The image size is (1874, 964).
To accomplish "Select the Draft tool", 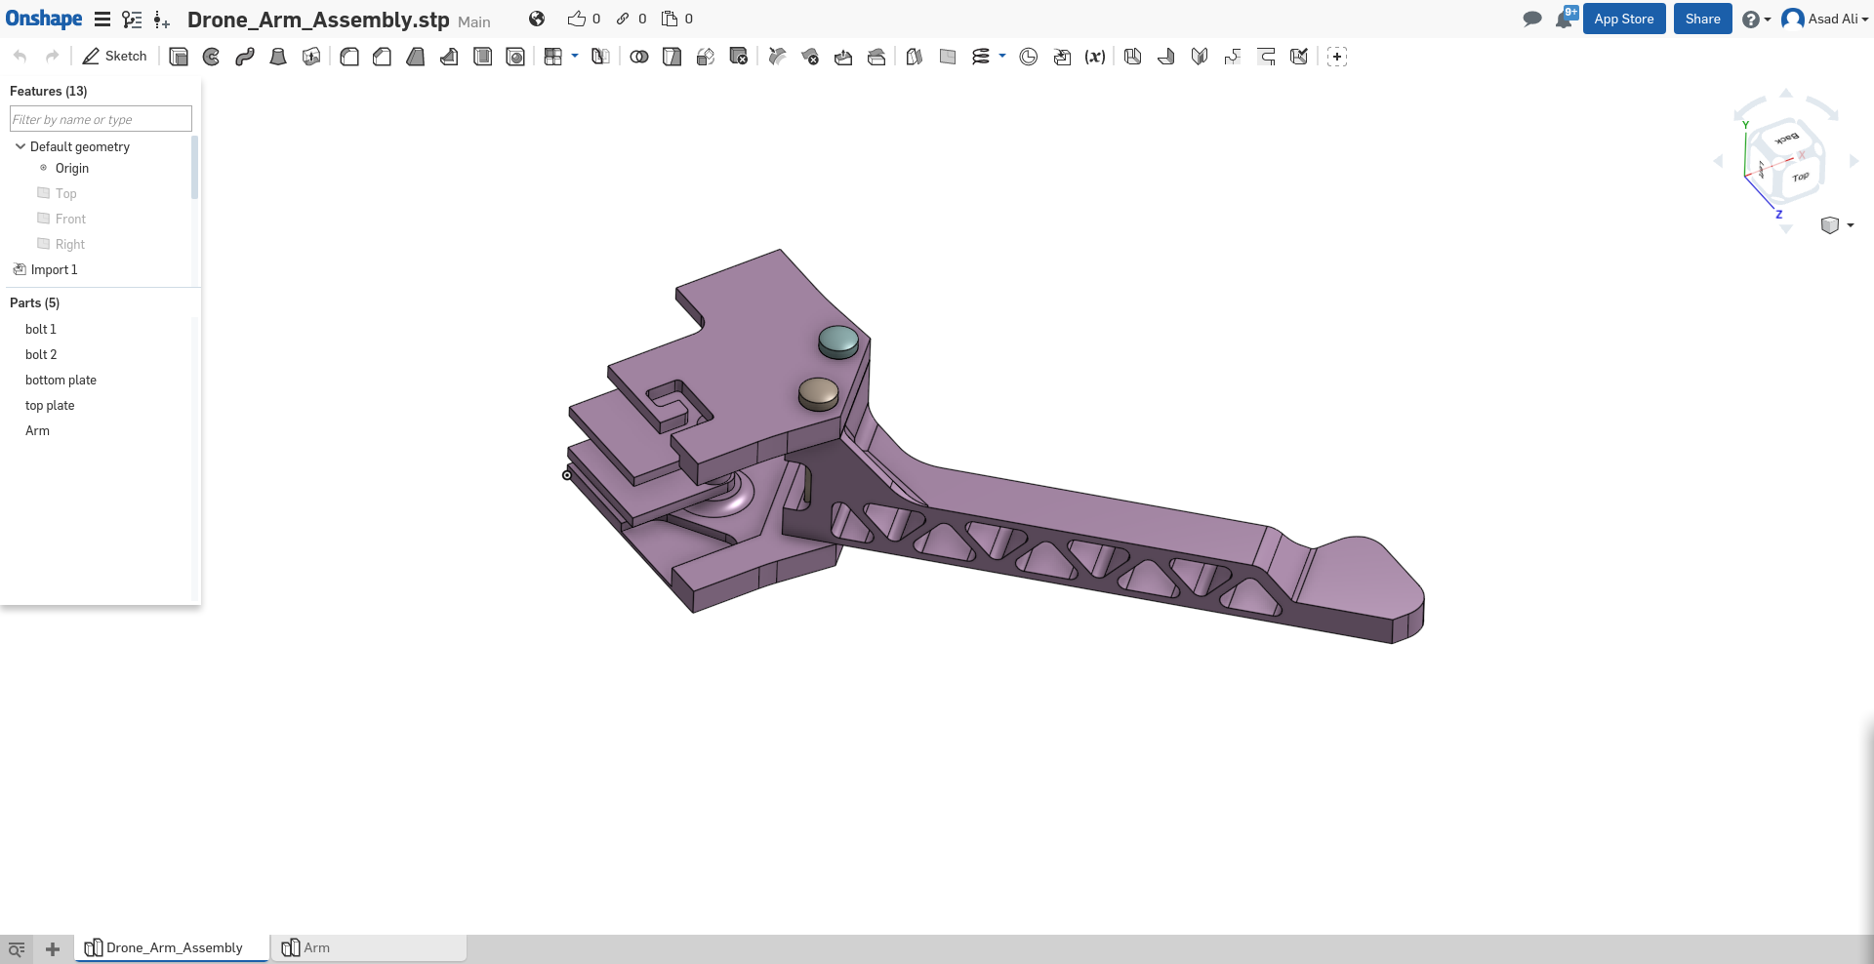I will tap(416, 57).
